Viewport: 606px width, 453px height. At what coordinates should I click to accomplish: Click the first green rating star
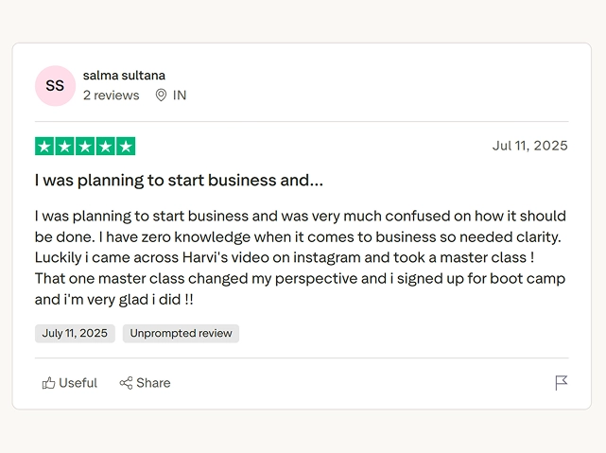(x=43, y=147)
